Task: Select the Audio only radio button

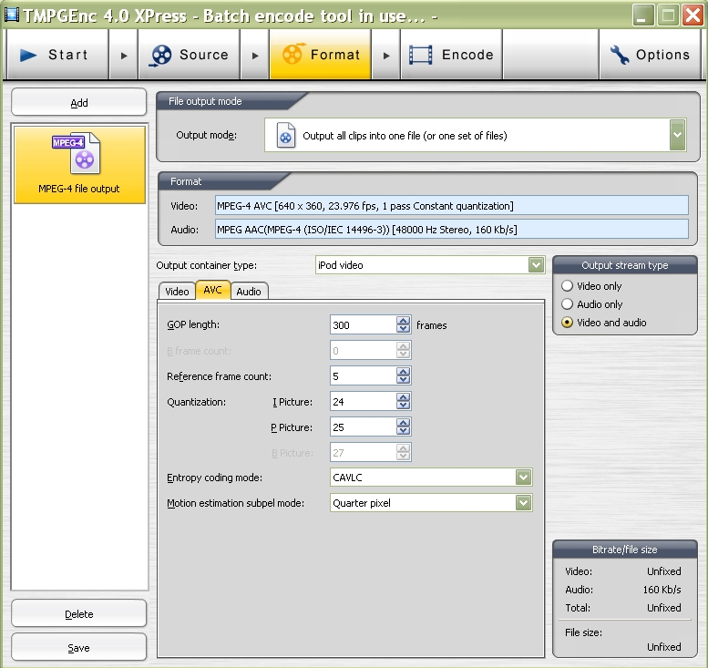Action: (567, 304)
